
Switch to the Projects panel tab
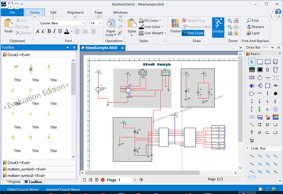13,182
